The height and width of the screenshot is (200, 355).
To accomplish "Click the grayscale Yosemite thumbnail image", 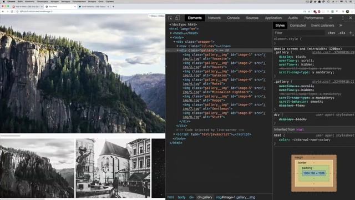I will point(37,168).
